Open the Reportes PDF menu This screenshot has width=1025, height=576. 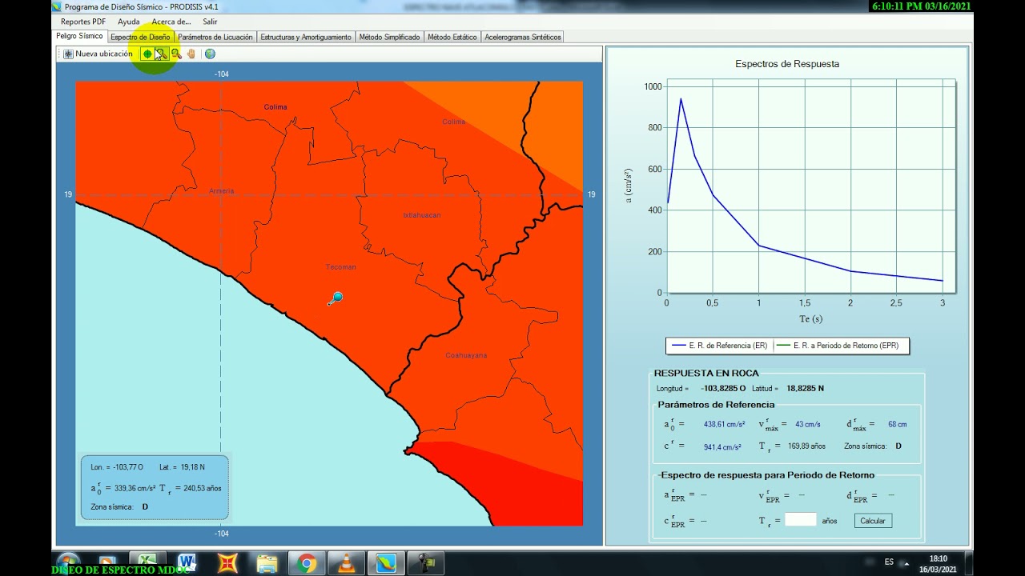(x=83, y=22)
